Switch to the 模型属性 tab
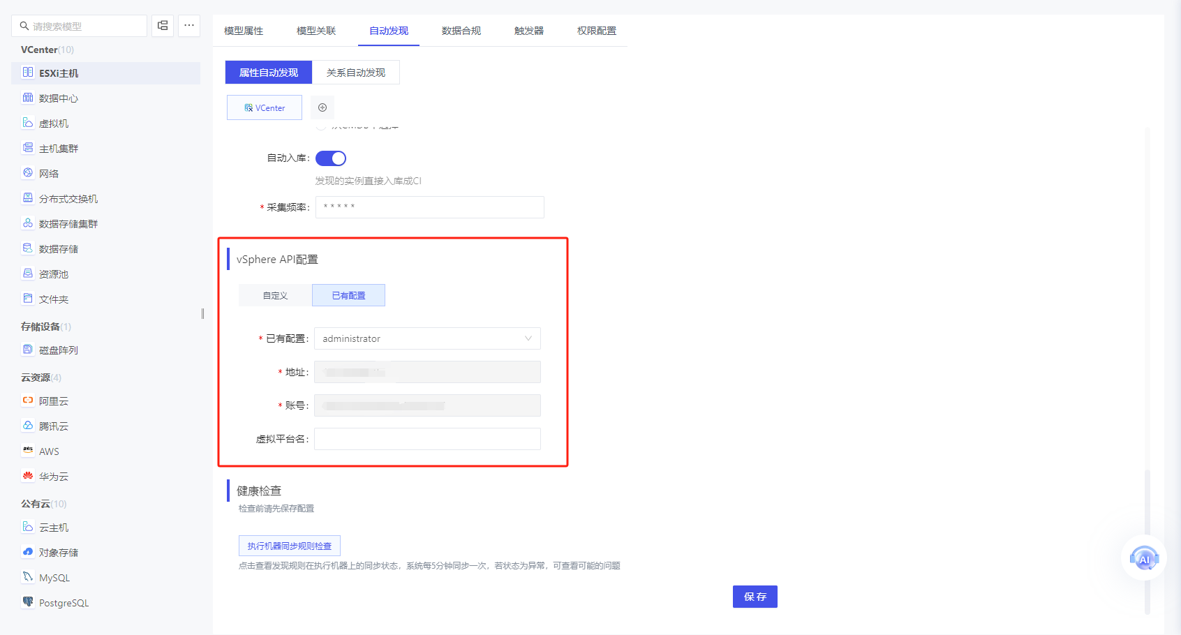Viewport: 1181px width, 635px height. point(244,31)
